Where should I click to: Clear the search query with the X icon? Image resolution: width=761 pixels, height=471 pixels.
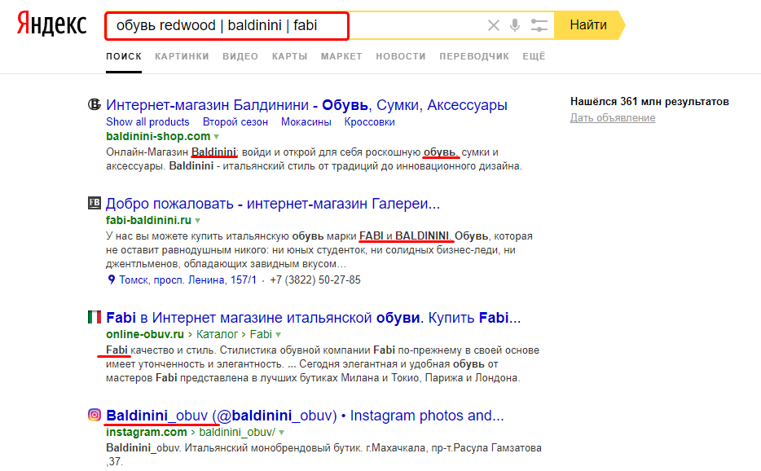(493, 25)
